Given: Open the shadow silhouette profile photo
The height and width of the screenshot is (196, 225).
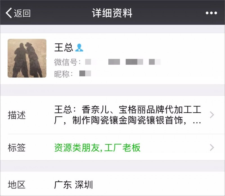Looking at the screenshot, I should pos(27,58).
